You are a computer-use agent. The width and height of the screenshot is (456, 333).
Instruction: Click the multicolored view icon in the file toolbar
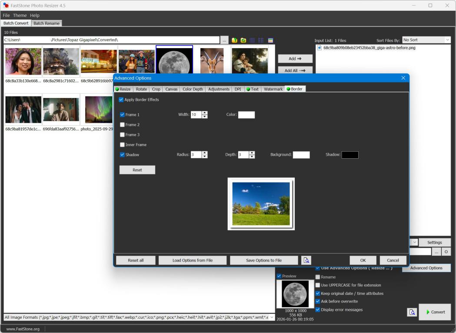pyautogui.click(x=270, y=40)
